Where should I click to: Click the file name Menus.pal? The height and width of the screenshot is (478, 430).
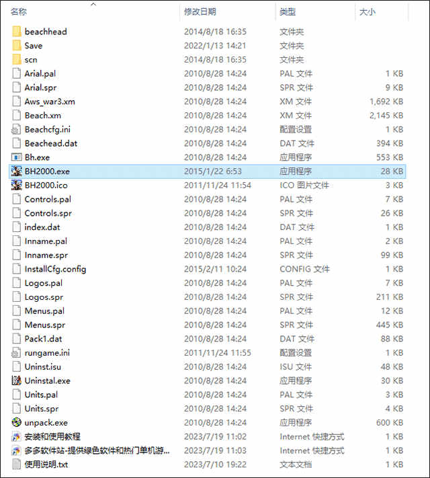(44, 311)
